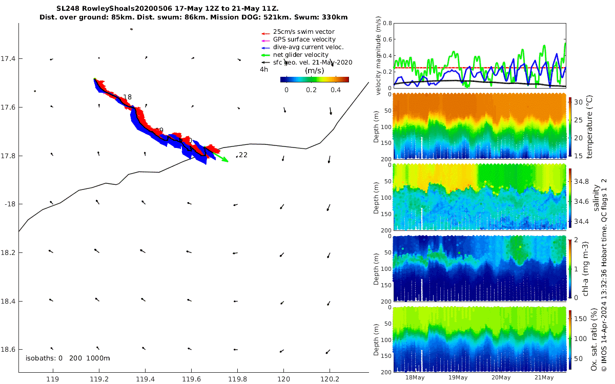Screen dimensions: 615x384
Task: Click the day 18 track marker label
Action: coord(127,97)
